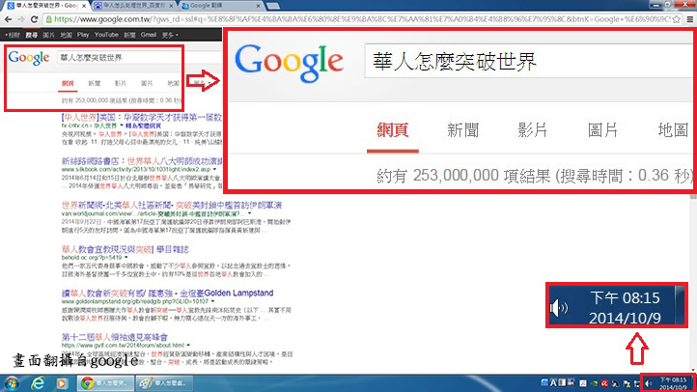Open Play in the black Google bar
The image size is (697, 392).
[83, 35]
